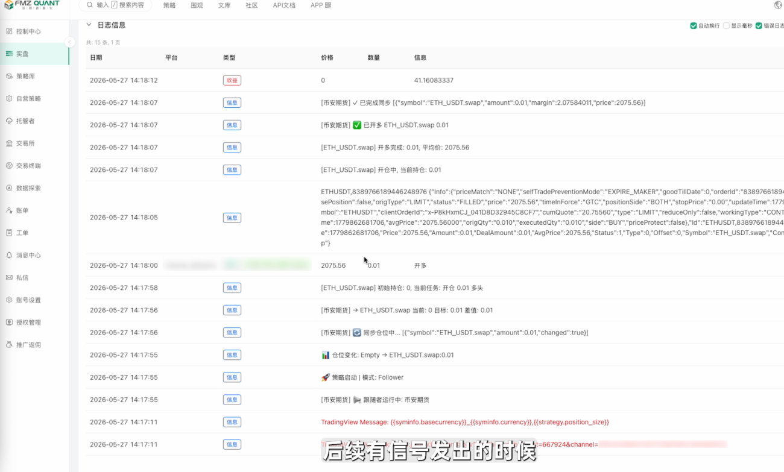Screen dimensions: 784x472
Task: Open the 围观 top menu
Action: click(197, 5)
